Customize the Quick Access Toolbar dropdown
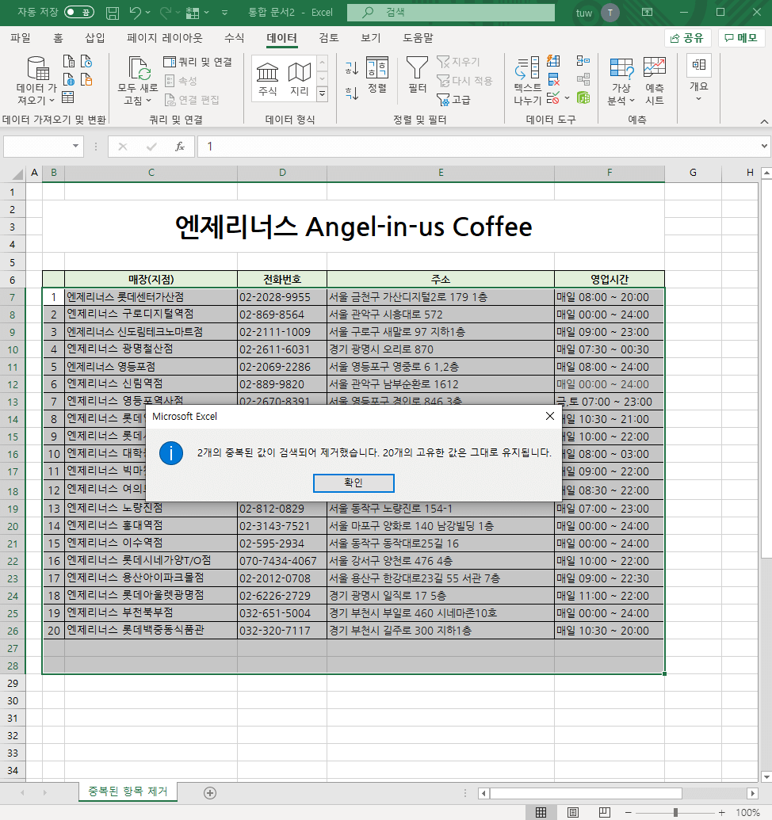This screenshot has width=772, height=820. 225,12
